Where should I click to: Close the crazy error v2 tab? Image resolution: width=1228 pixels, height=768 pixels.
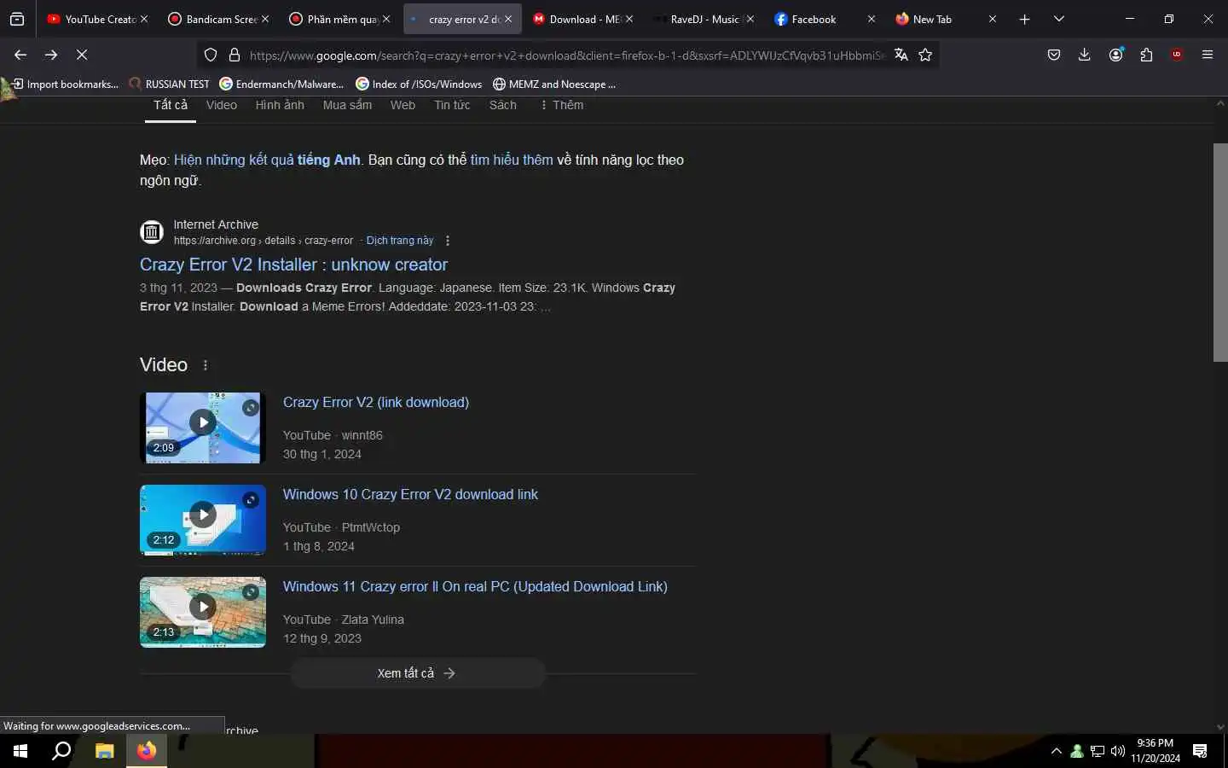(508, 19)
